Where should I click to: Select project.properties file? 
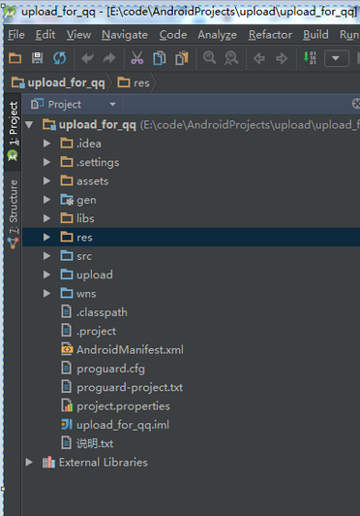(123, 406)
